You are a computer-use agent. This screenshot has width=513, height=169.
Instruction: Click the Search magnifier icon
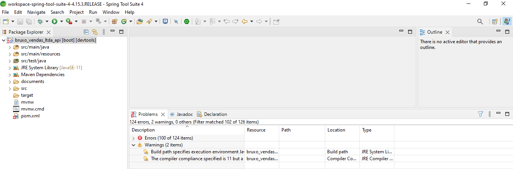[480, 21]
